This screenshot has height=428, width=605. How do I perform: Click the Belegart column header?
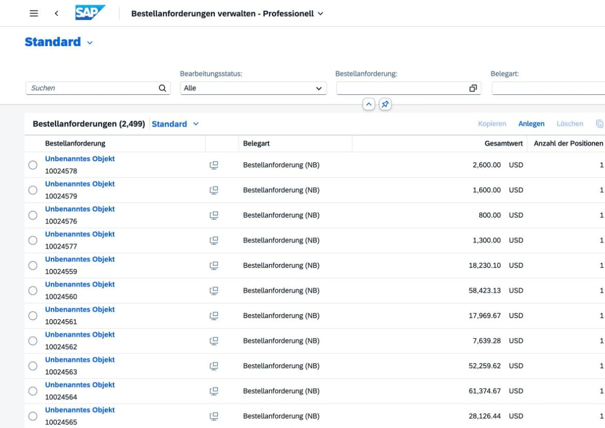point(256,143)
